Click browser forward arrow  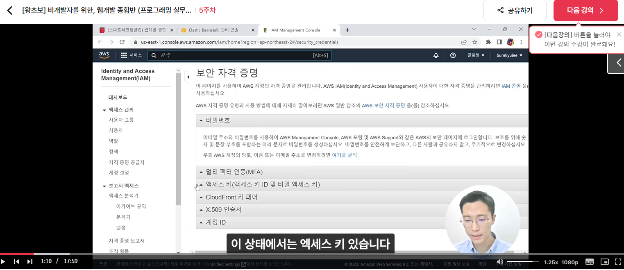pos(111,42)
